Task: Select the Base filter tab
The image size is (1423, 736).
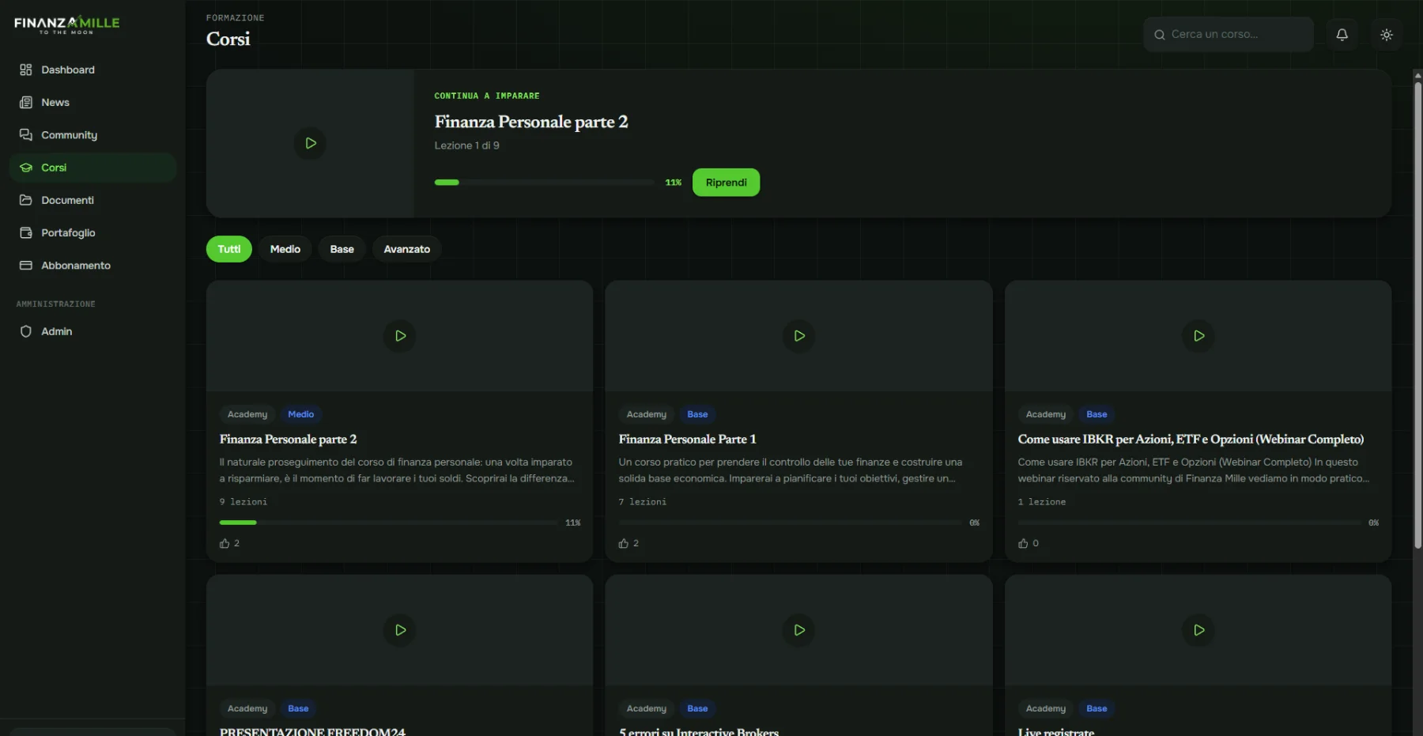Action: click(x=342, y=249)
